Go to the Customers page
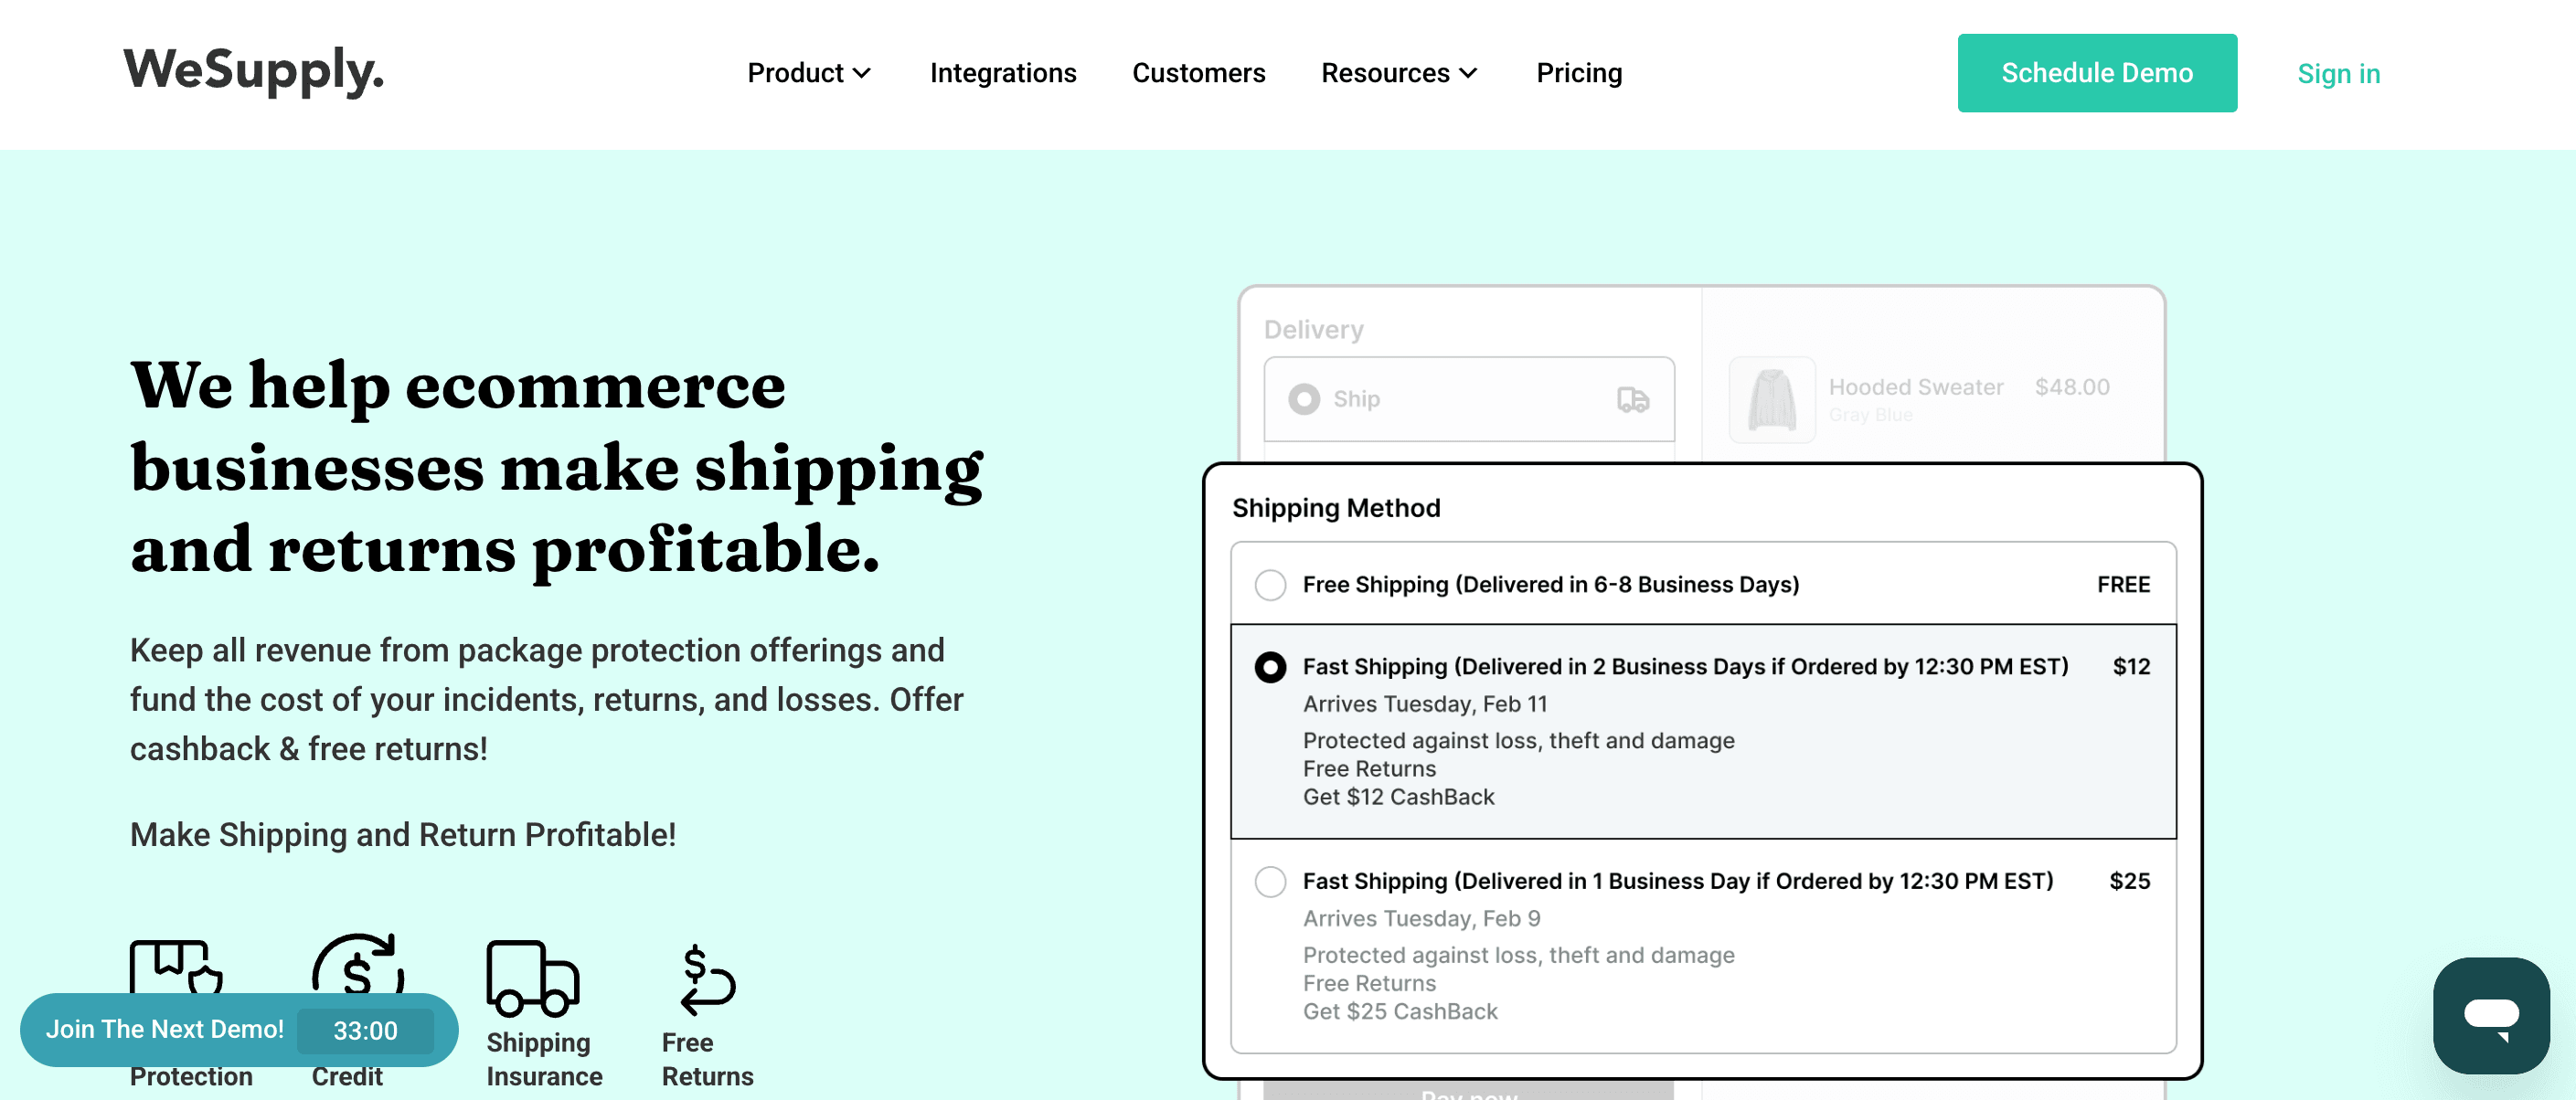This screenshot has height=1100, width=2576. 1198,73
